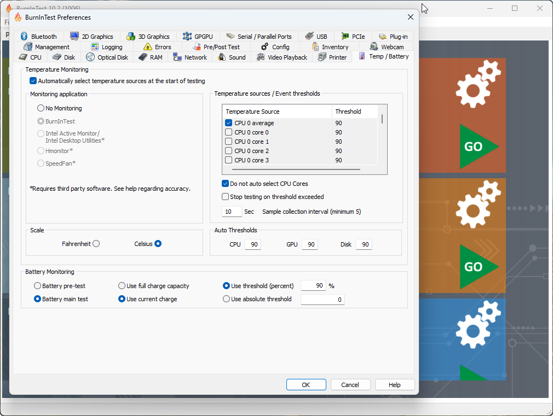Choose Use current charge option
Screen dimensions: 553x416
pos(122,298)
